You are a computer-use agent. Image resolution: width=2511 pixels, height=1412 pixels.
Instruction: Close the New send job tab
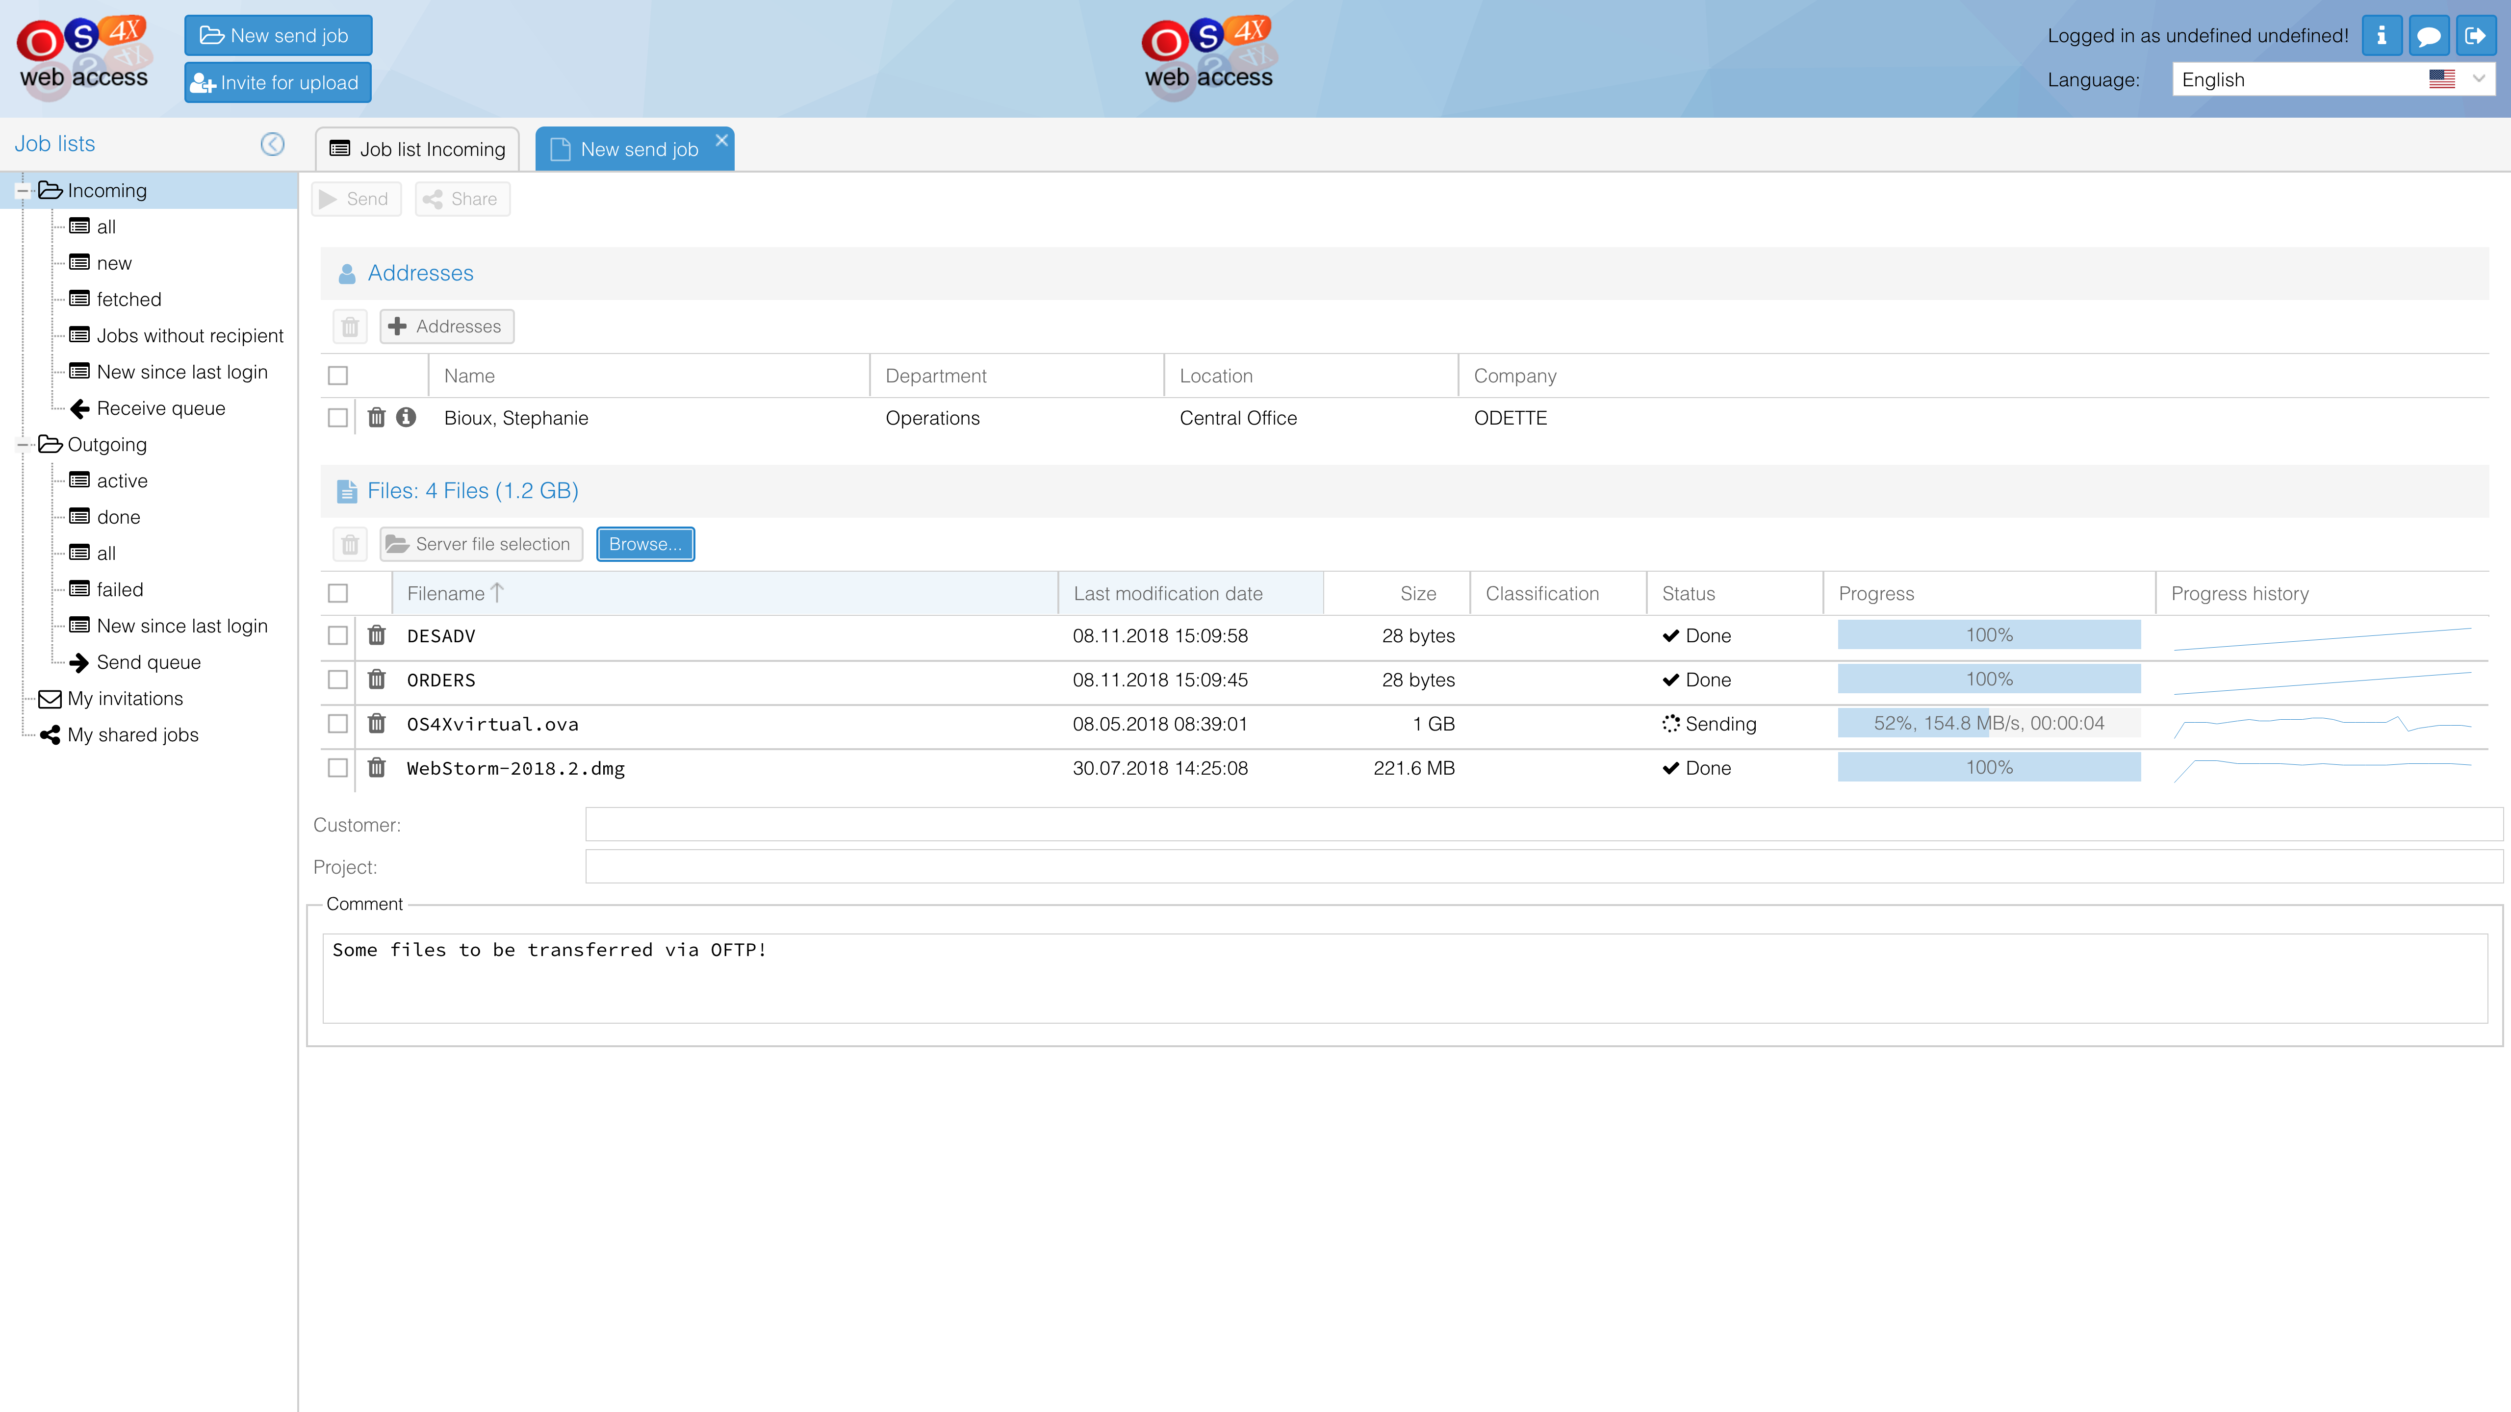[x=721, y=140]
